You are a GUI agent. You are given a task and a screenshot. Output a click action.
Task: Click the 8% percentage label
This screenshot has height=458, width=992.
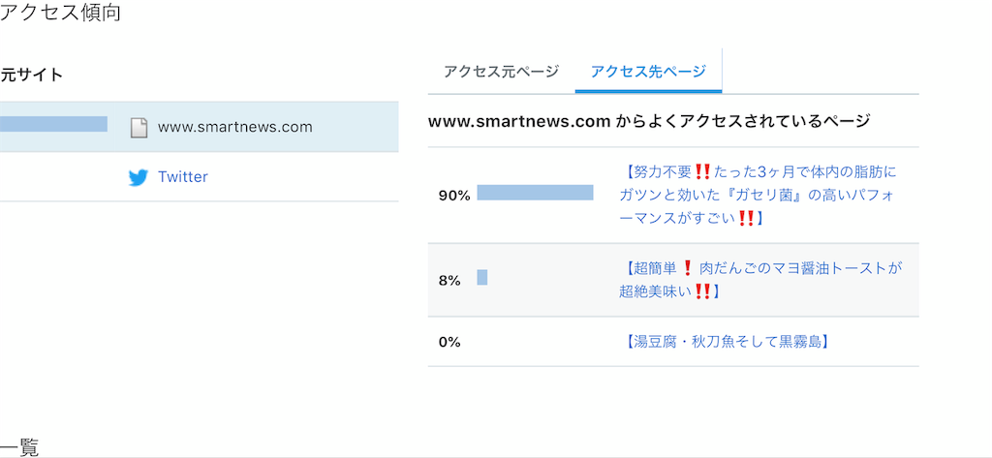click(x=449, y=281)
